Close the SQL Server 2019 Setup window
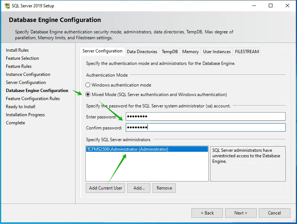This screenshot has width=297, height=224. point(287,5)
